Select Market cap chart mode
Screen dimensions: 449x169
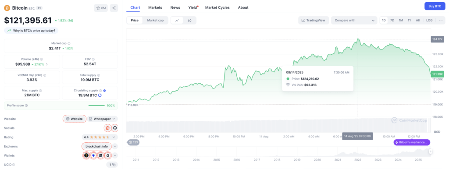pyautogui.click(x=155, y=20)
